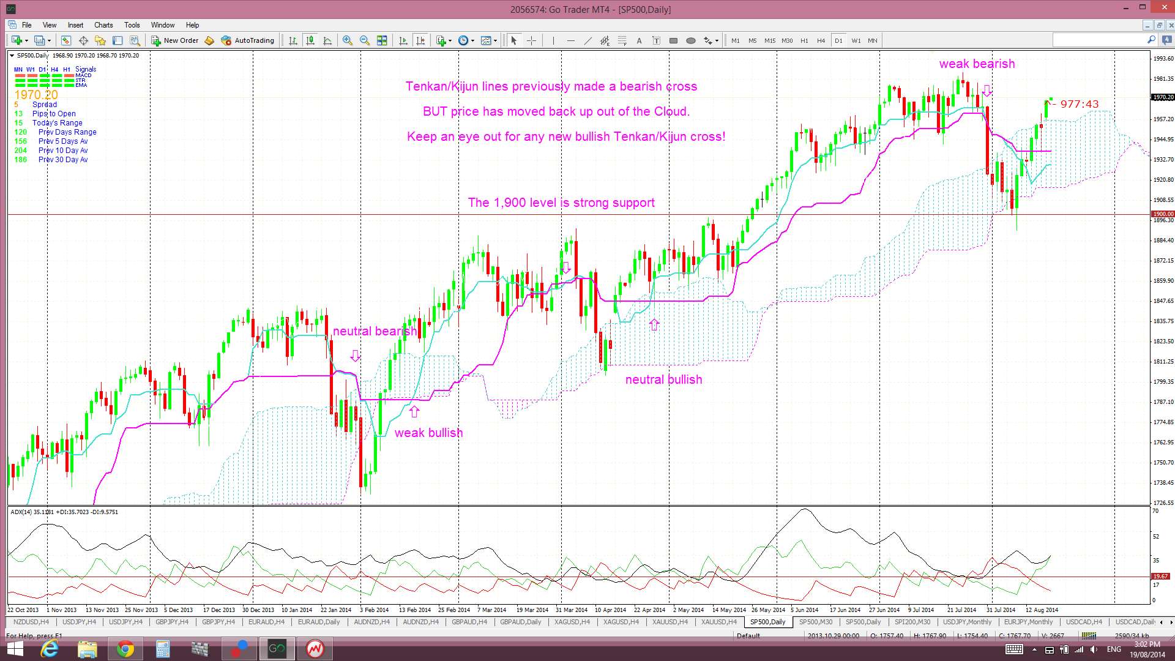Select the Equidistant Channel tool
The image size is (1175, 661).
605,40
